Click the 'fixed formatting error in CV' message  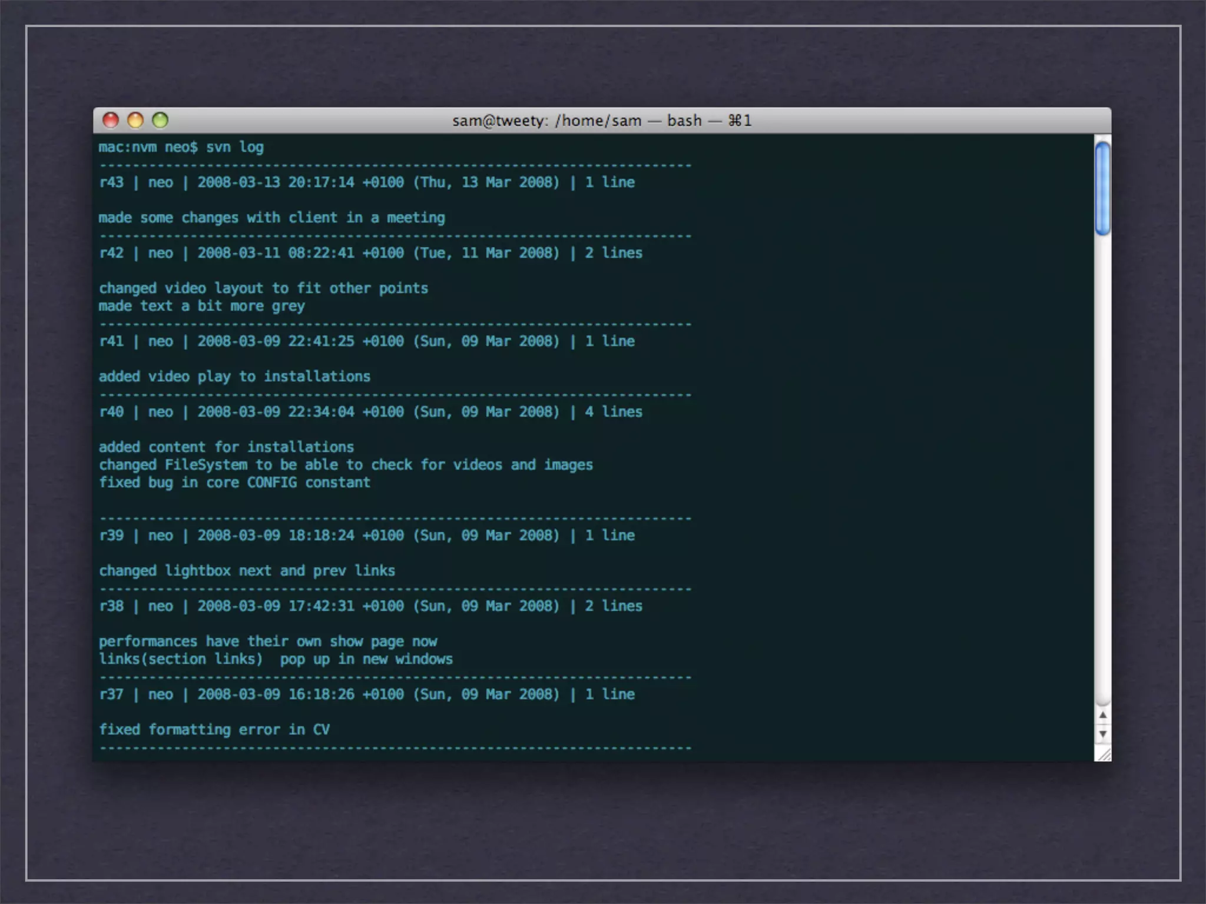[214, 730]
